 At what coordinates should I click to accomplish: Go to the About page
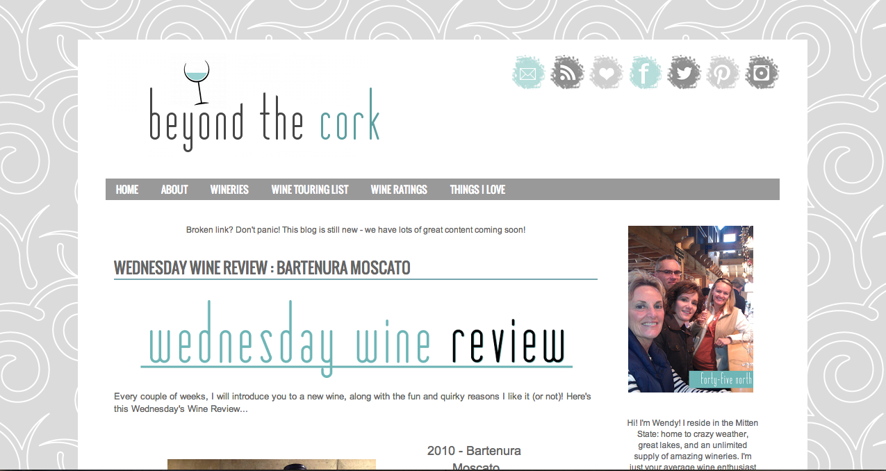point(174,189)
